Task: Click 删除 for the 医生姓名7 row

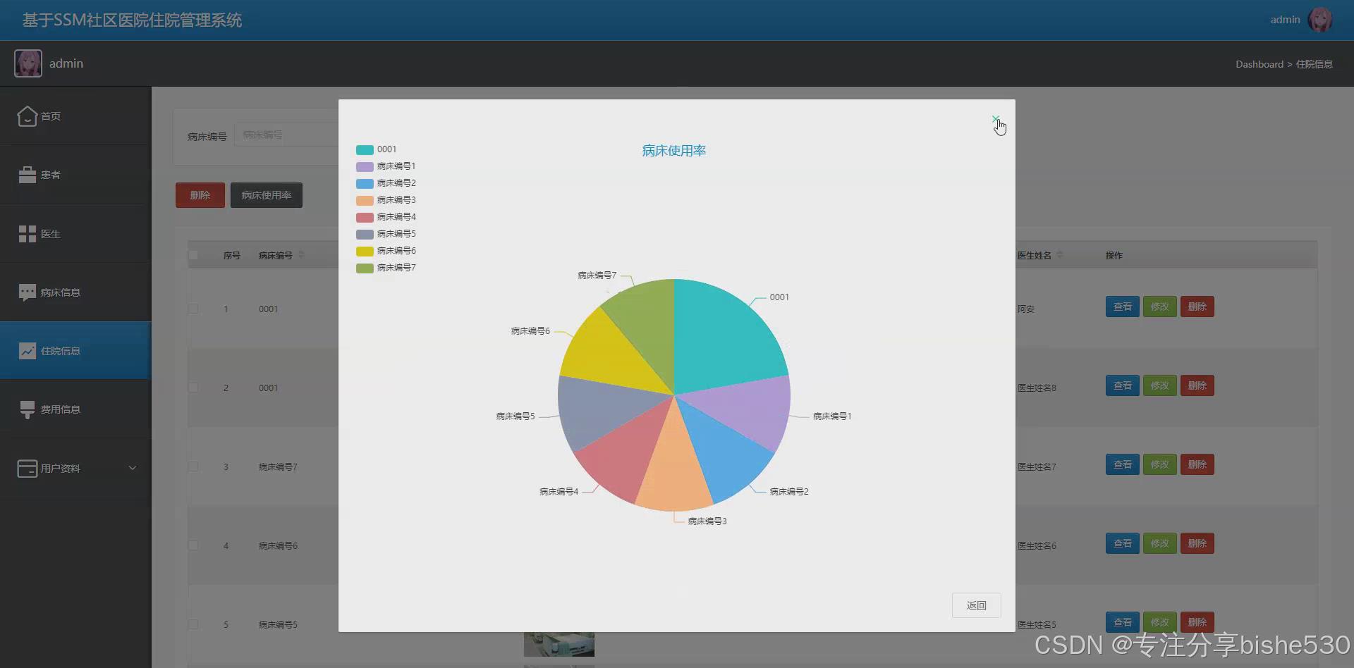Action: (x=1197, y=464)
